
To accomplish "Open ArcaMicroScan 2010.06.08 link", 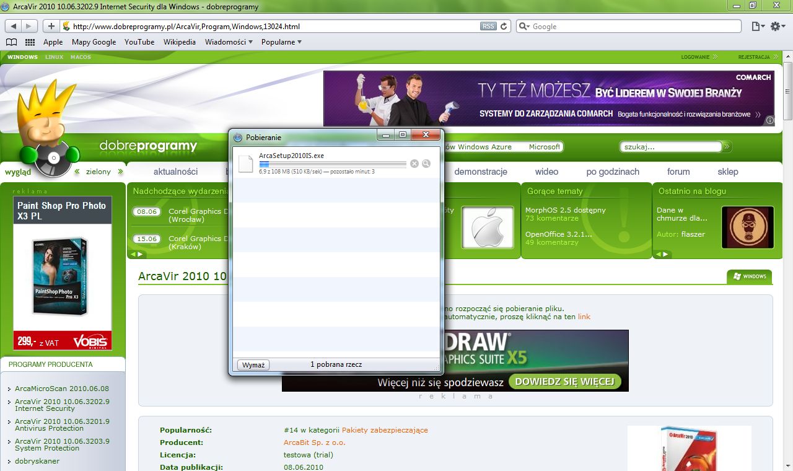I will pos(62,389).
